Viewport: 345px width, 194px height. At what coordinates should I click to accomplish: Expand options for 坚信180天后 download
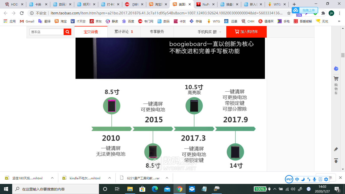[x=52, y=178]
